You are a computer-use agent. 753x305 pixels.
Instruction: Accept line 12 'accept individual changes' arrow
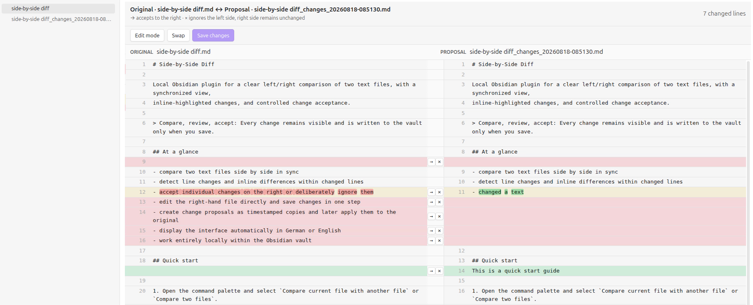point(431,192)
